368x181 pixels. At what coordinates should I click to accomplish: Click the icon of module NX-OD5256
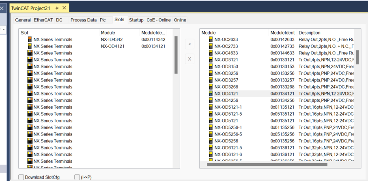[x=211, y=141]
